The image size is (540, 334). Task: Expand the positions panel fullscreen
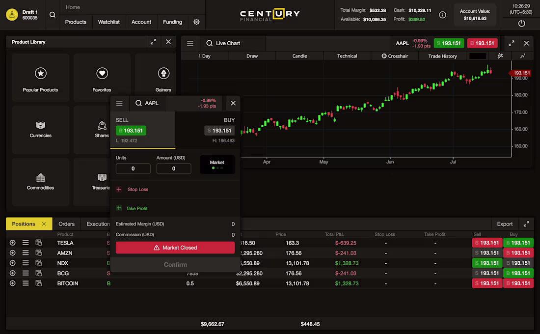pyautogui.click(x=526, y=224)
